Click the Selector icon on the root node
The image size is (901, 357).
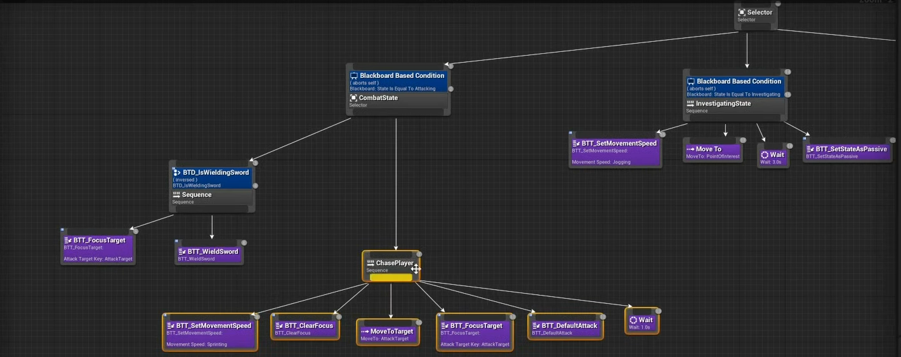point(742,13)
